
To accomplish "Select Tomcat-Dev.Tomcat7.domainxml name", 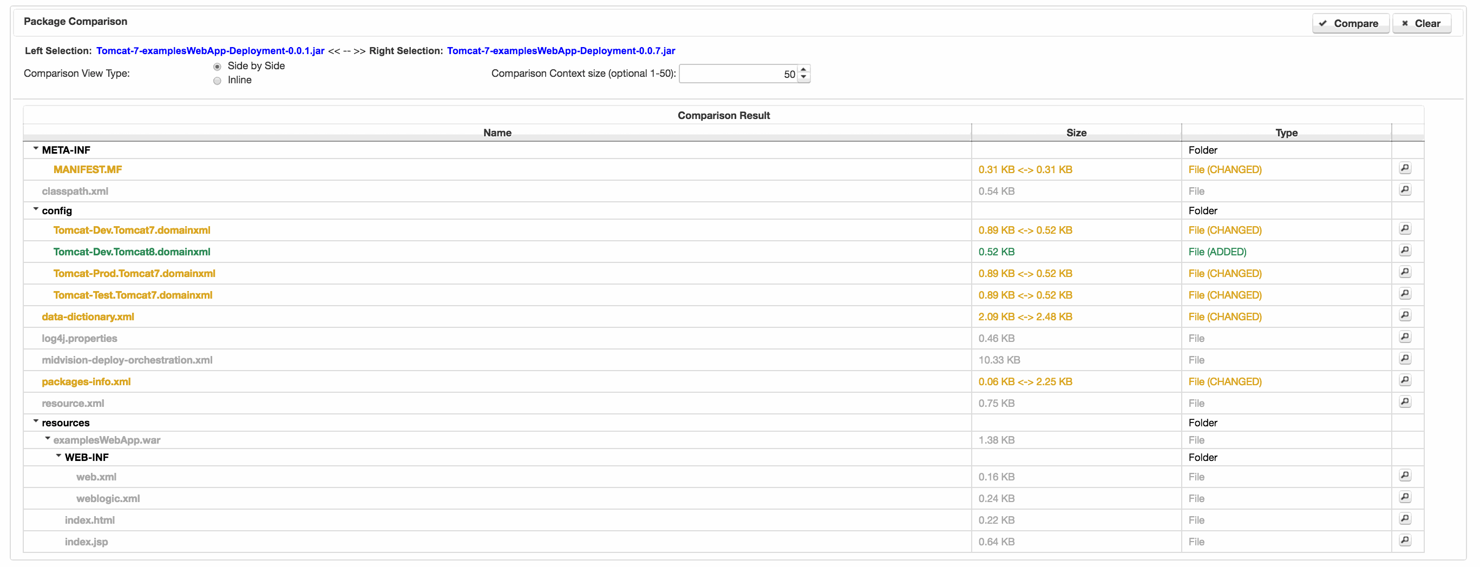I will [x=132, y=230].
